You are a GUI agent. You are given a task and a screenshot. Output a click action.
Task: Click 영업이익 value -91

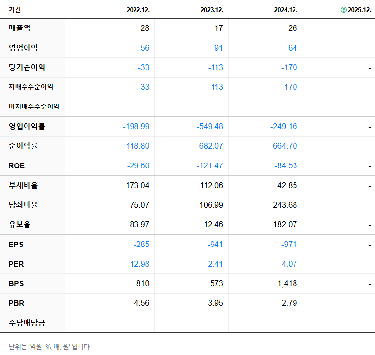[x=217, y=48]
